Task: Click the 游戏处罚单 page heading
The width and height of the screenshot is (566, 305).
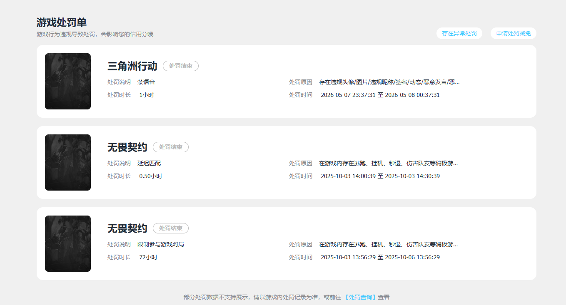Action: point(62,22)
